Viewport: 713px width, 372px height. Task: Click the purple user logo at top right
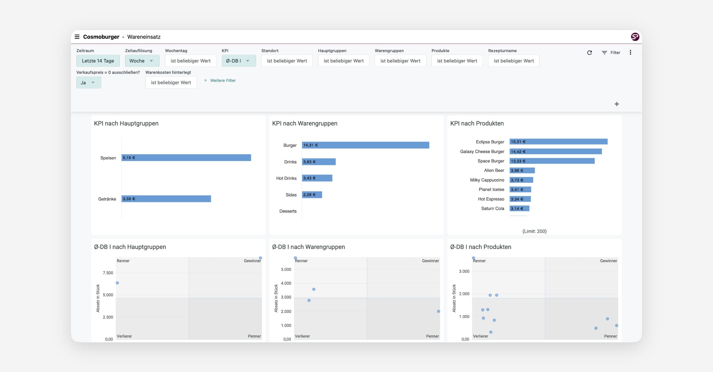click(x=635, y=37)
